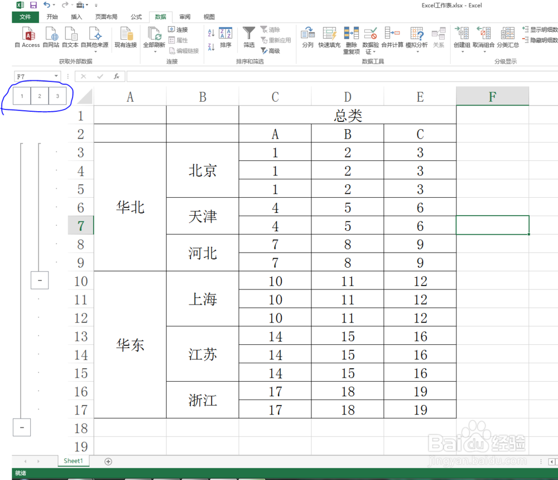This screenshot has width=558, height=480.
Task: Click the Group rows button
Action: 462,36
